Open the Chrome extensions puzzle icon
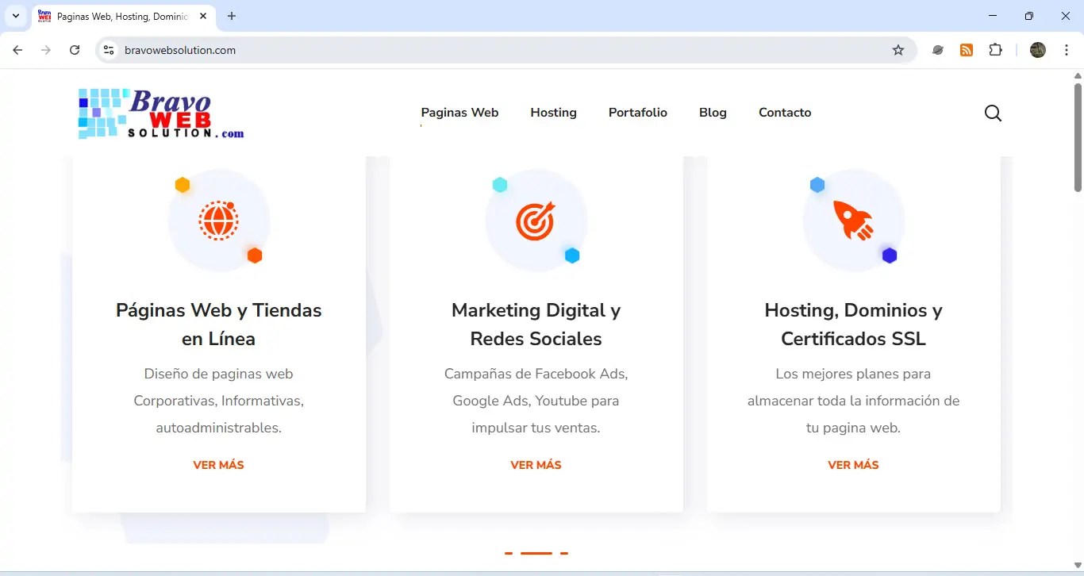 click(x=995, y=49)
